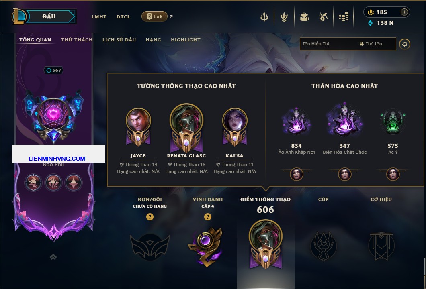Show ranked Đơn/Đôi help question mark
This screenshot has height=289, width=426.
[150, 216]
